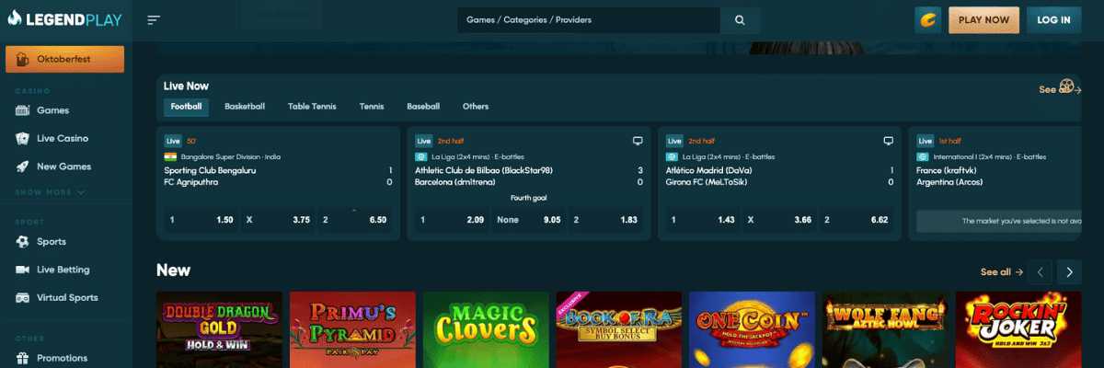Open Sports from the sidebar
This screenshot has width=1104, height=368.
tap(51, 242)
